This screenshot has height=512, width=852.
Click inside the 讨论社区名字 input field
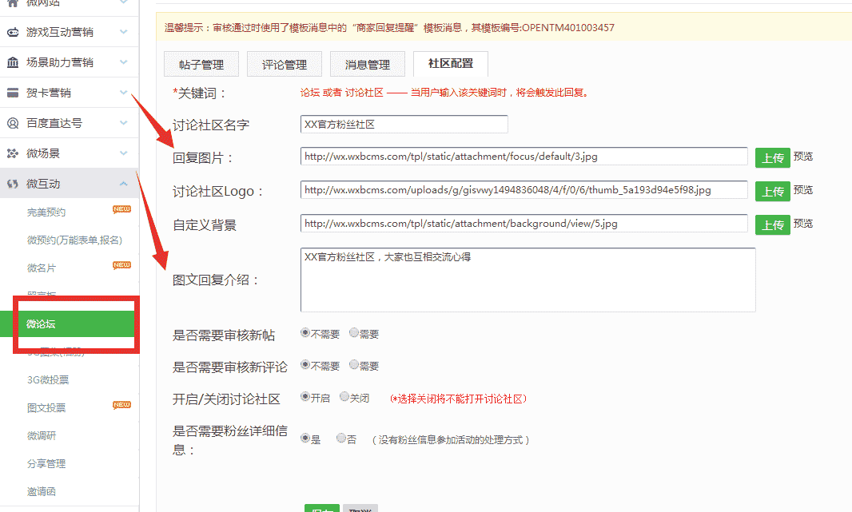(404, 124)
